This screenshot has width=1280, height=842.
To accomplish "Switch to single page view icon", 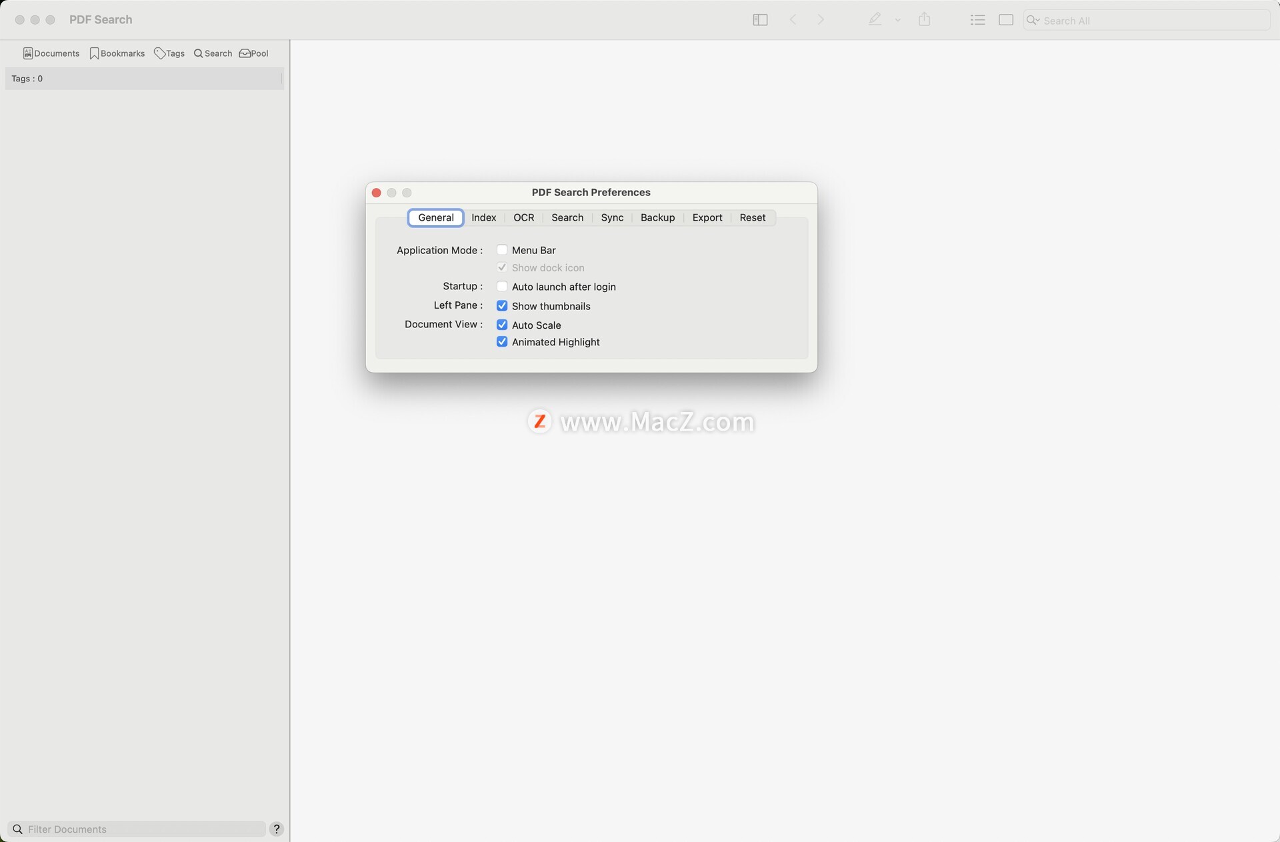I will pyautogui.click(x=1006, y=20).
